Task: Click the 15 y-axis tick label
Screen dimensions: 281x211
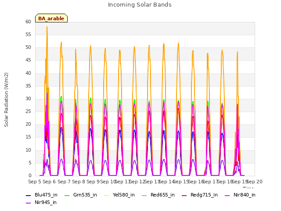Action: click(x=28, y=137)
